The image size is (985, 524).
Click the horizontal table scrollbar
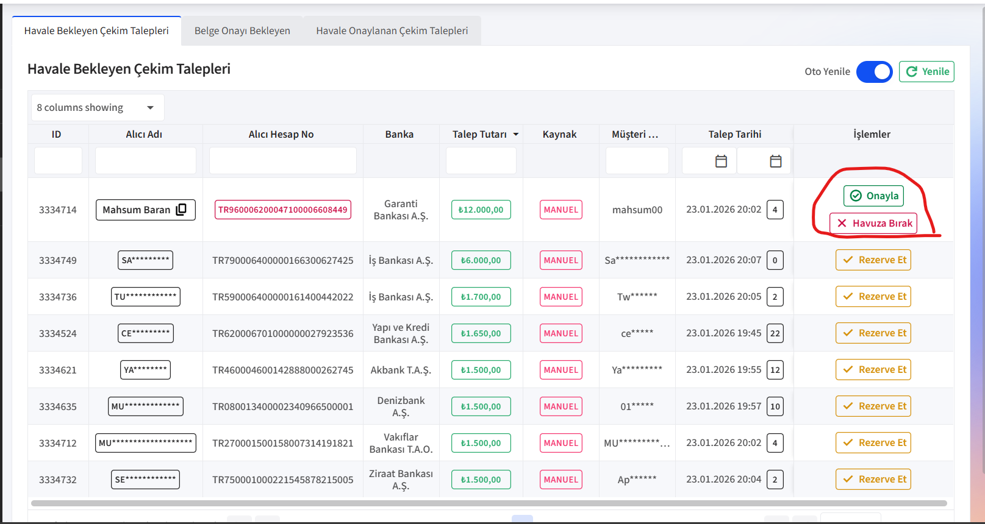click(x=489, y=503)
